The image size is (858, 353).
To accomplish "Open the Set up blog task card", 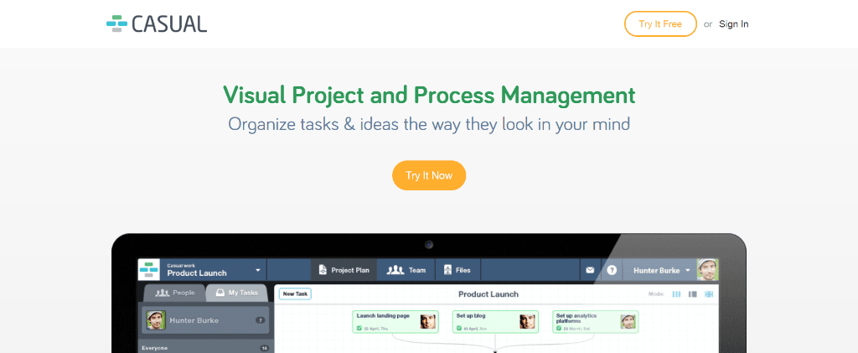I will pyautogui.click(x=495, y=322).
